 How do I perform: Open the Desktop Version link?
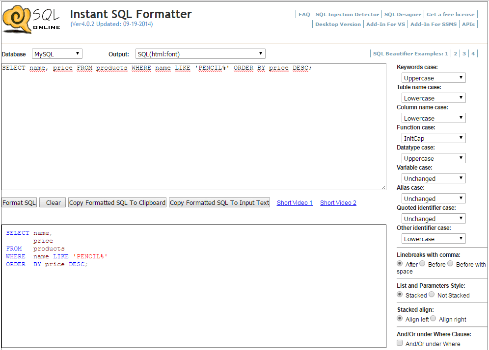click(x=338, y=24)
